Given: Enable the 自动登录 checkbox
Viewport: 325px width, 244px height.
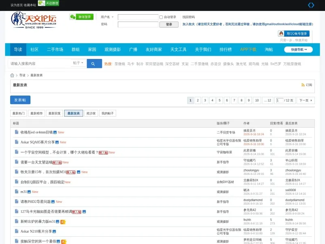Looking at the screenshot, I should [x=161, y=17].
